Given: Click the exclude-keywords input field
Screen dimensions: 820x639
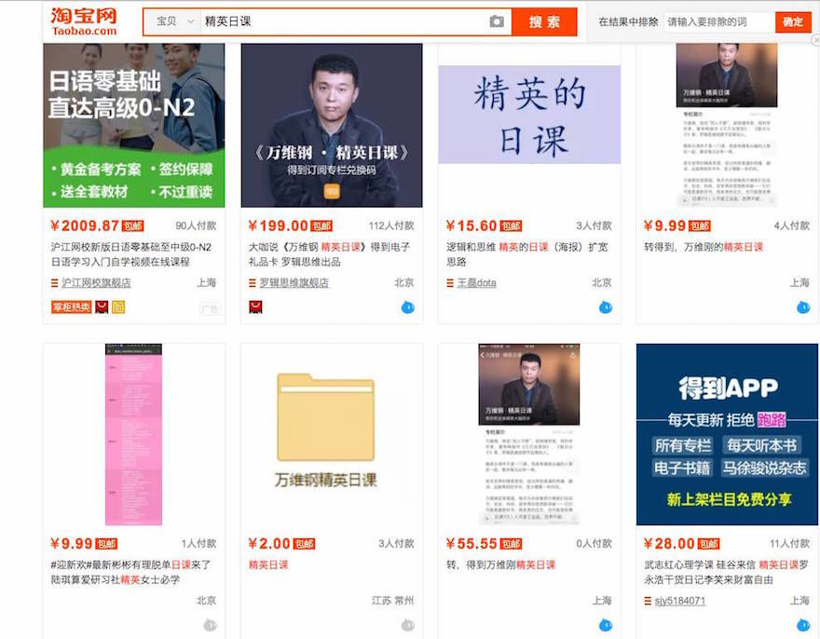Looking at the screenshot, I should pyautogui.click(x=717, y=21).
